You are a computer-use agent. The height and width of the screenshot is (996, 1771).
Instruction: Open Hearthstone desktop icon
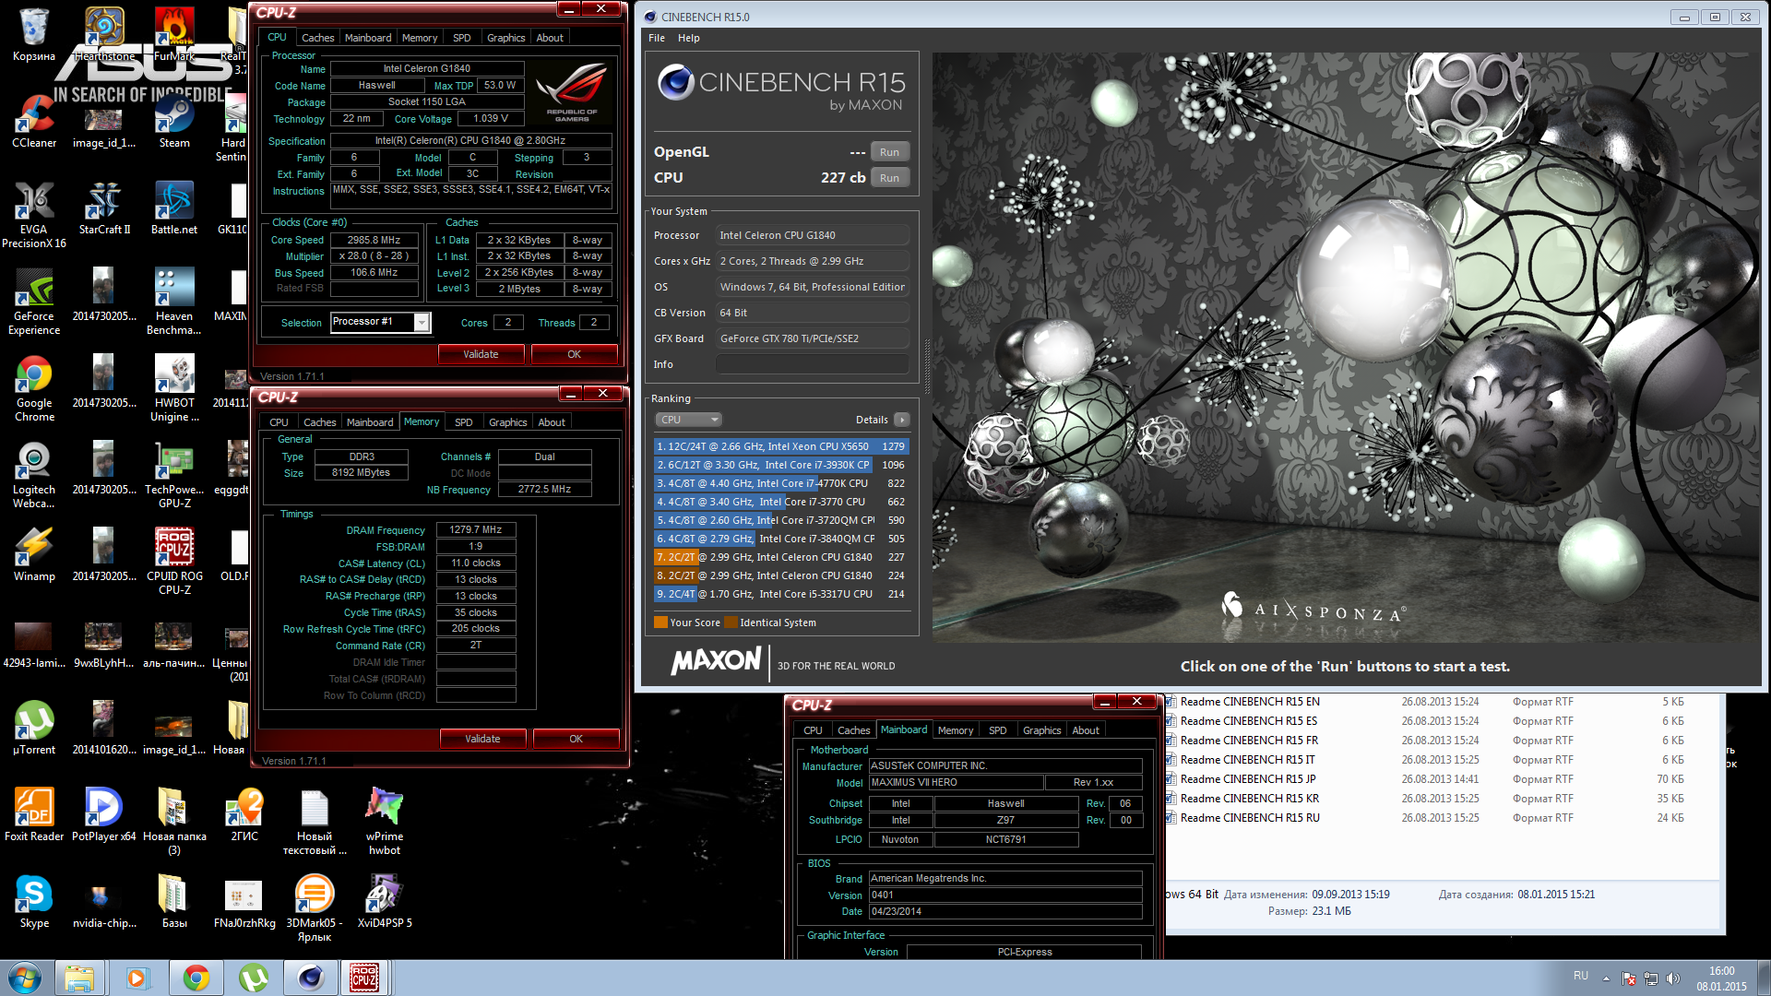click(x=104, y=35)
